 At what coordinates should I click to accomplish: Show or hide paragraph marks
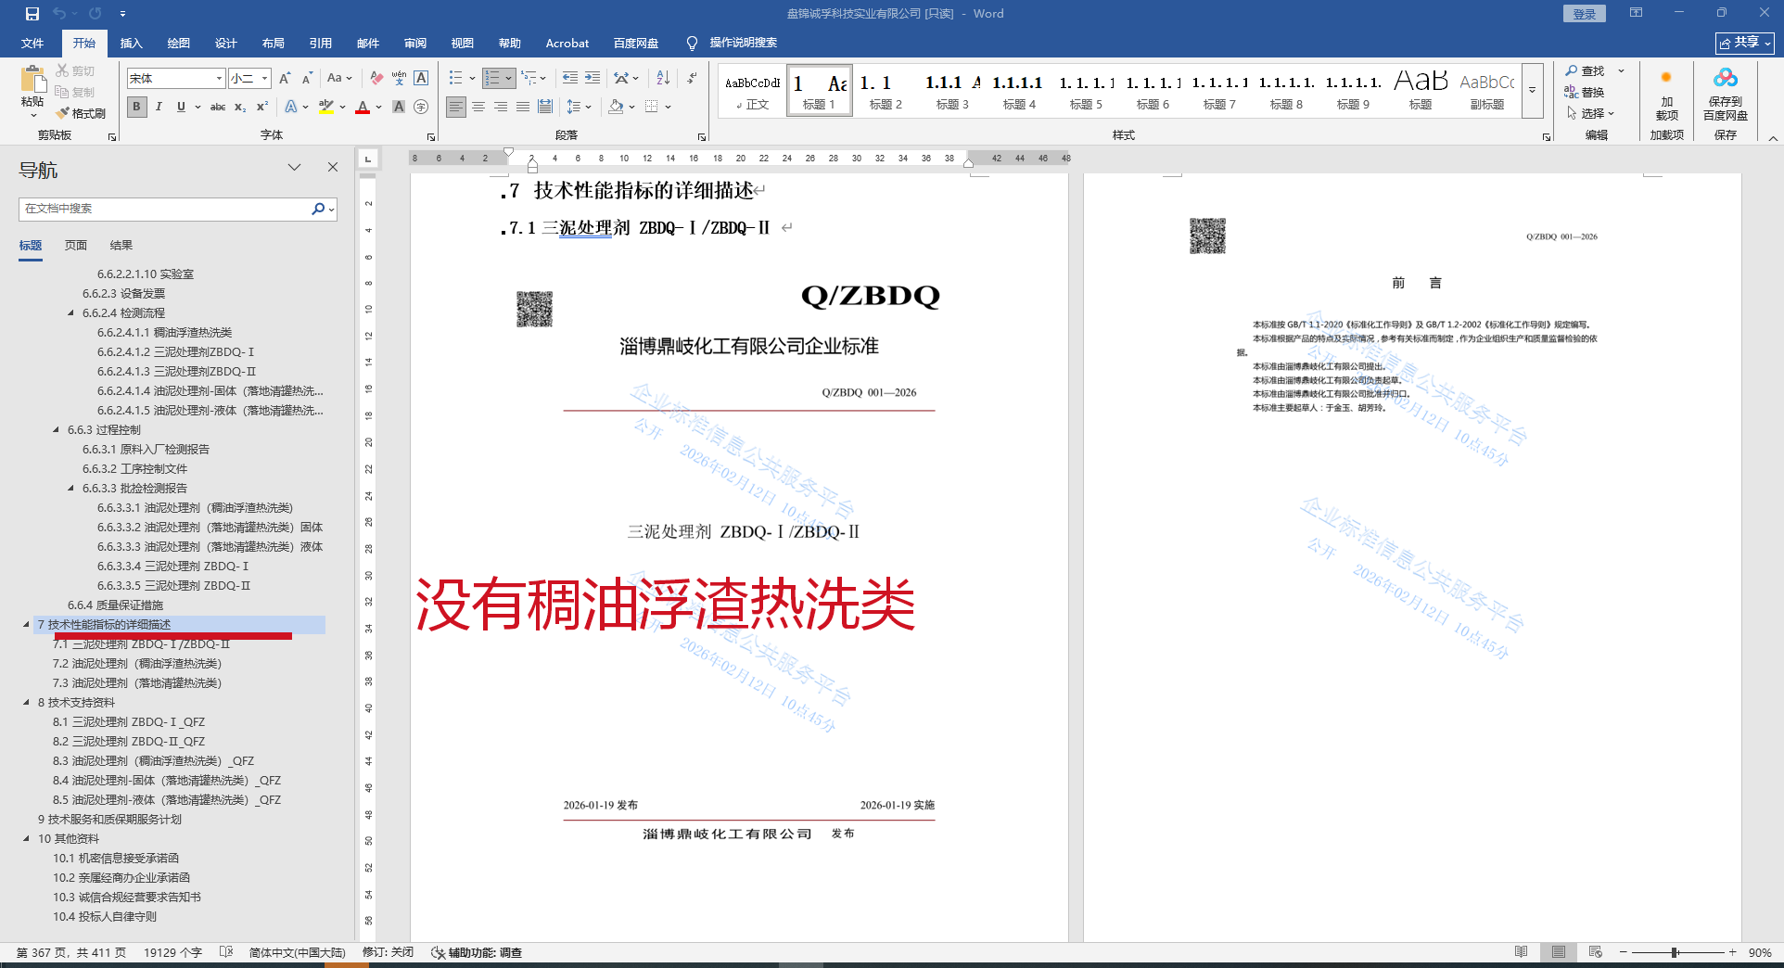pyautogui.click(x=692, y=78)
